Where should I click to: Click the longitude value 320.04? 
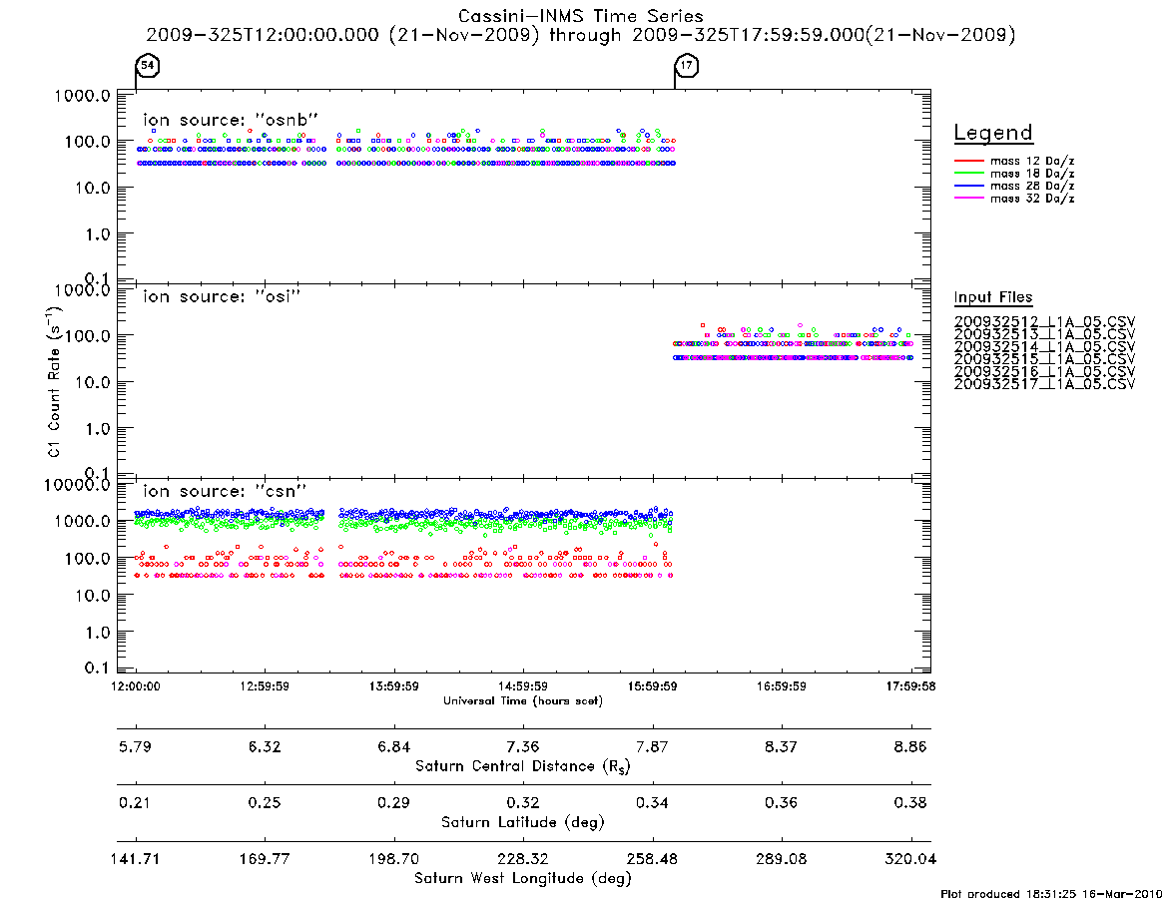(x=910, y=859)
